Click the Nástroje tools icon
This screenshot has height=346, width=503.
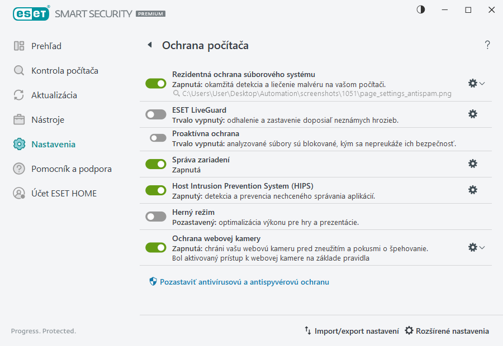[x=18, y=119]
